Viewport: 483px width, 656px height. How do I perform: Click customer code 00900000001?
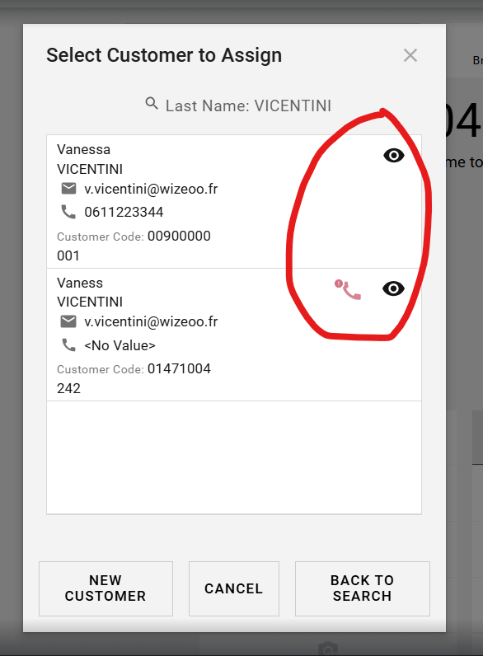pyautogui.click(x=134, y=246)
